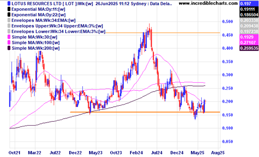Click the 0.200 price axis label
This screenshot has height=157, width=259.
tap(228, 102)
